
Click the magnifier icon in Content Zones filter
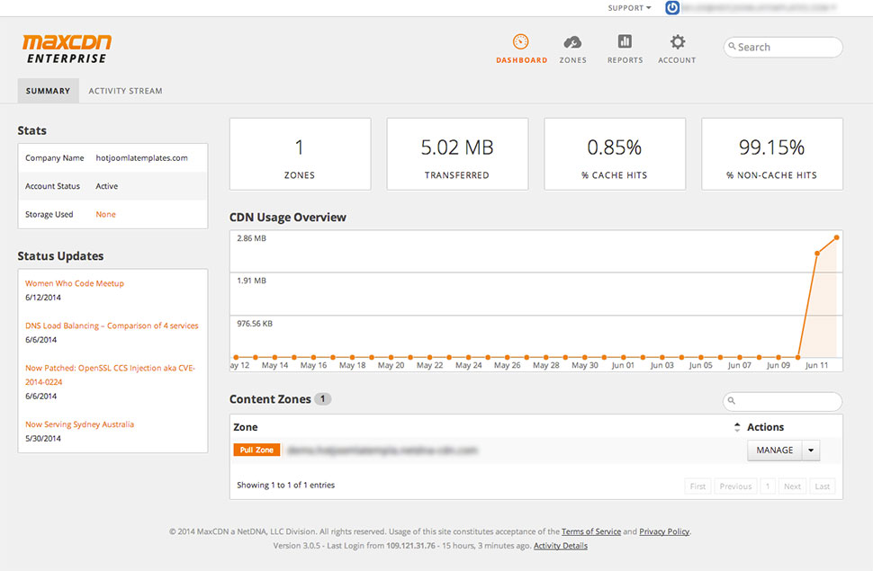(x=732, y=400)
